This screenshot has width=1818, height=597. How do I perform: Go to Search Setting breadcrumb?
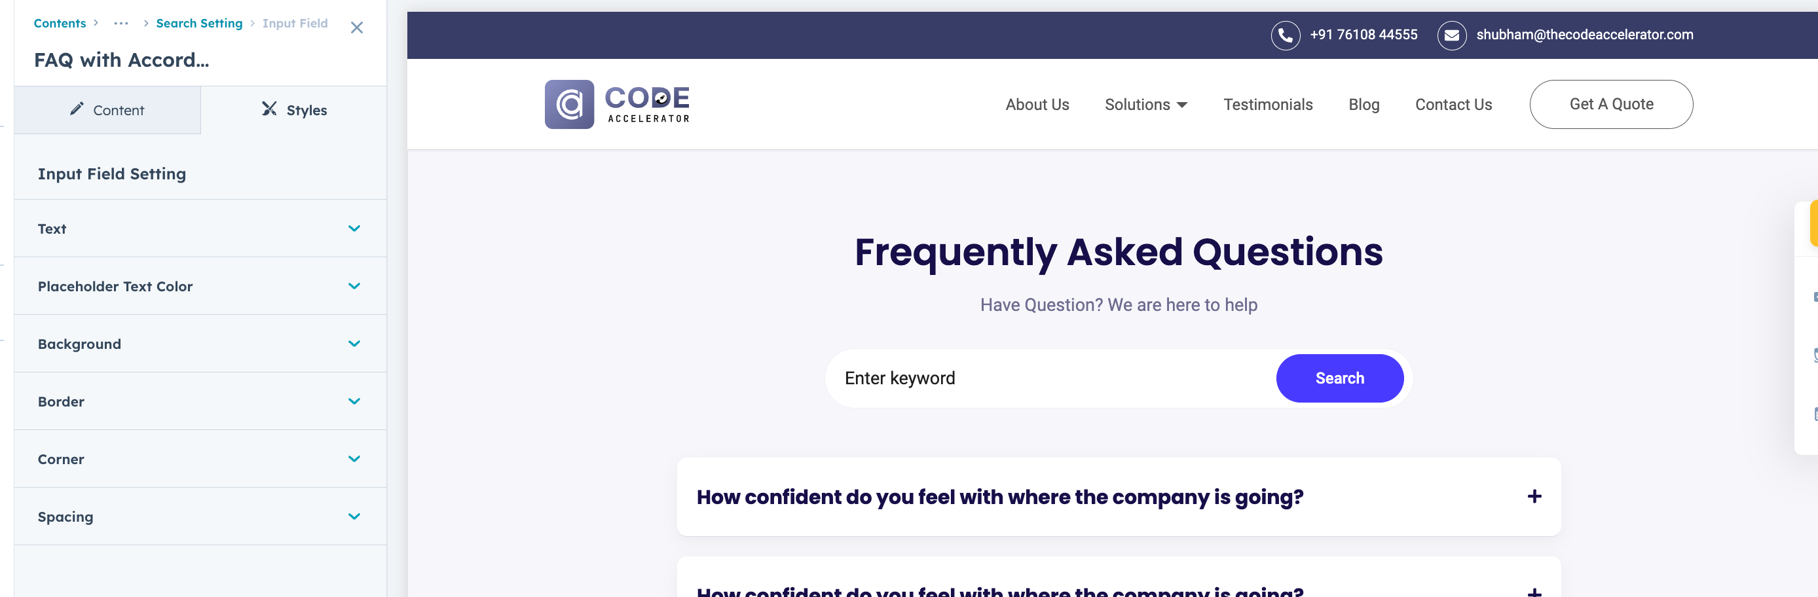199,24
